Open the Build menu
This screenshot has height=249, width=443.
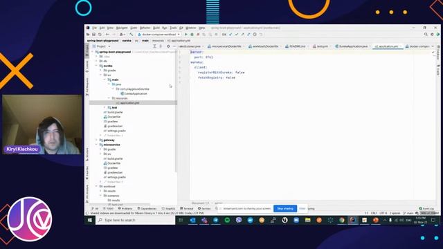pyautogui.click(x=156, y=28)
